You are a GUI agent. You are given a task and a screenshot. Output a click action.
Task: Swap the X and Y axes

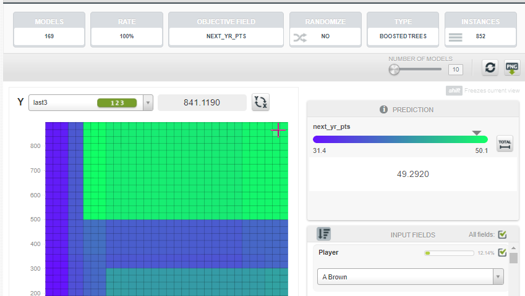click(x=260, y=102)
